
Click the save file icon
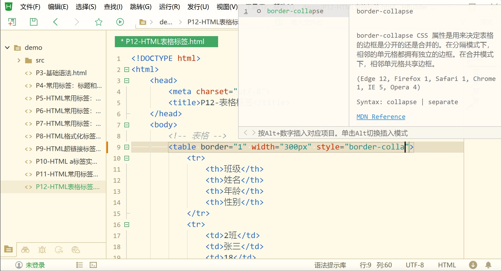[x=34, y=22]
